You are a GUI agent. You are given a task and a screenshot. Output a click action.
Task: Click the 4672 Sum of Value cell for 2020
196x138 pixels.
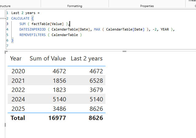(x=59, y=71)
